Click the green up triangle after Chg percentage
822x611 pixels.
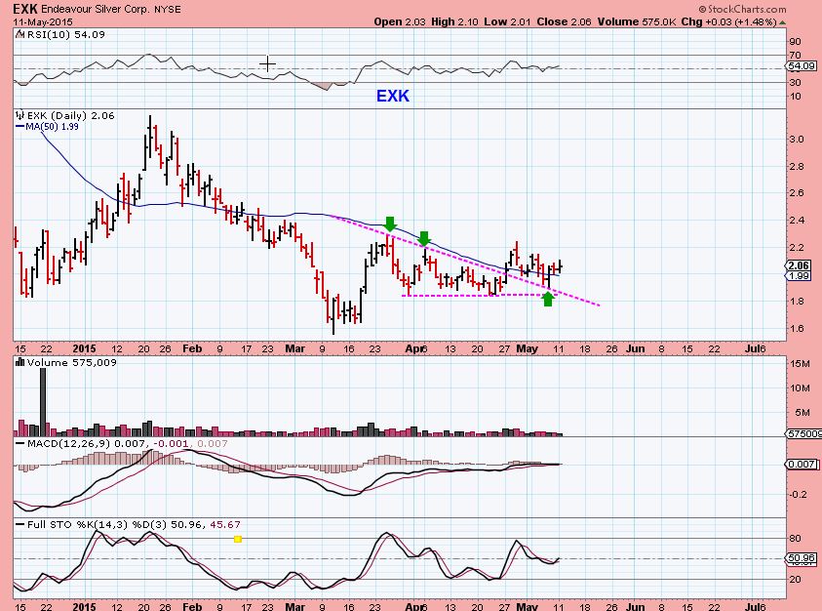(782, 22)
